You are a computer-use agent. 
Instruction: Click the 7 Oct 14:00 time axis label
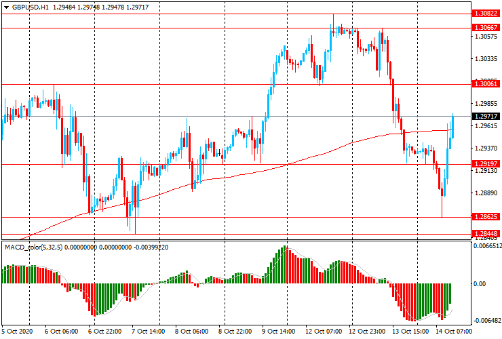[149, 331]
